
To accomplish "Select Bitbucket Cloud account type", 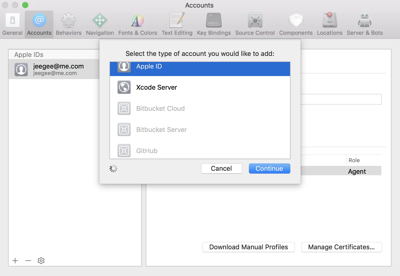I will [200, 108].
